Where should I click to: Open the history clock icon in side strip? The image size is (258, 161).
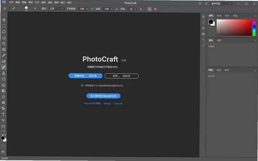(203, 40)
